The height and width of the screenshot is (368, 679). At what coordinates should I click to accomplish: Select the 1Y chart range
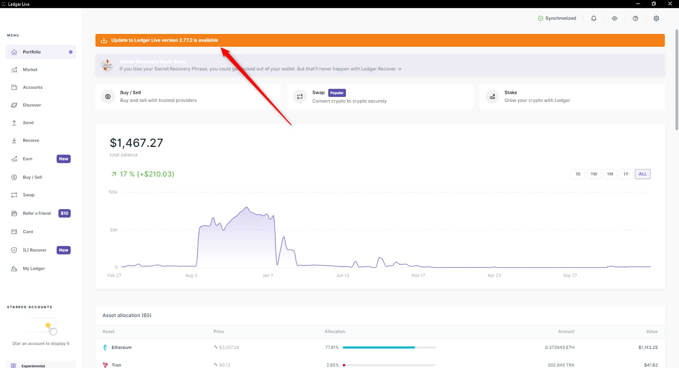[x=626, y=174]
